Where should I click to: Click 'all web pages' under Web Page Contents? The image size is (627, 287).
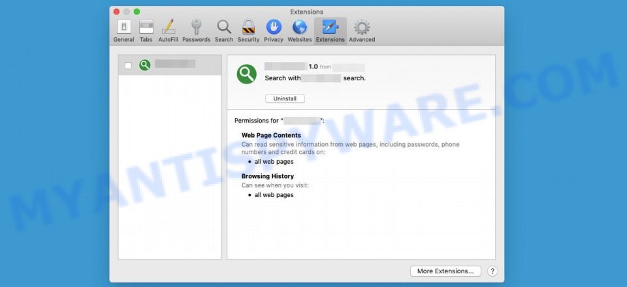(274, 162)
